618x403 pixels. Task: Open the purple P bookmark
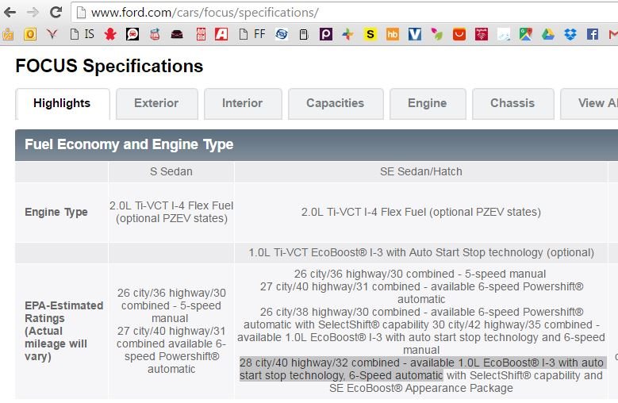pyautogui.click(x=325, y=34)
